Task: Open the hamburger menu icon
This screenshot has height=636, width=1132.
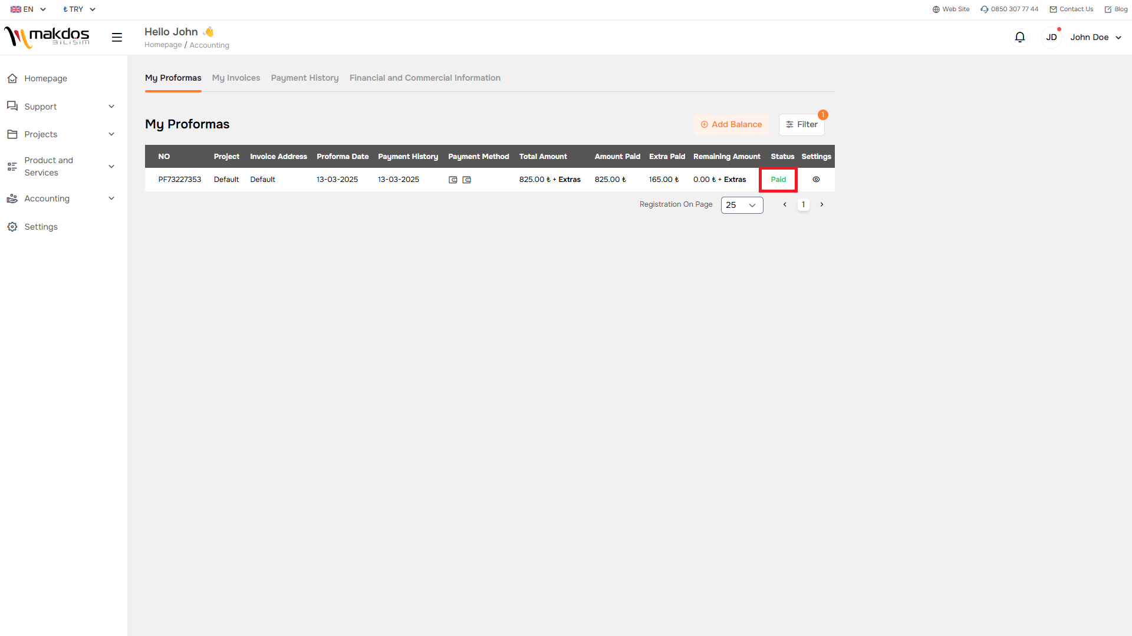Action: tap(117, 37)
